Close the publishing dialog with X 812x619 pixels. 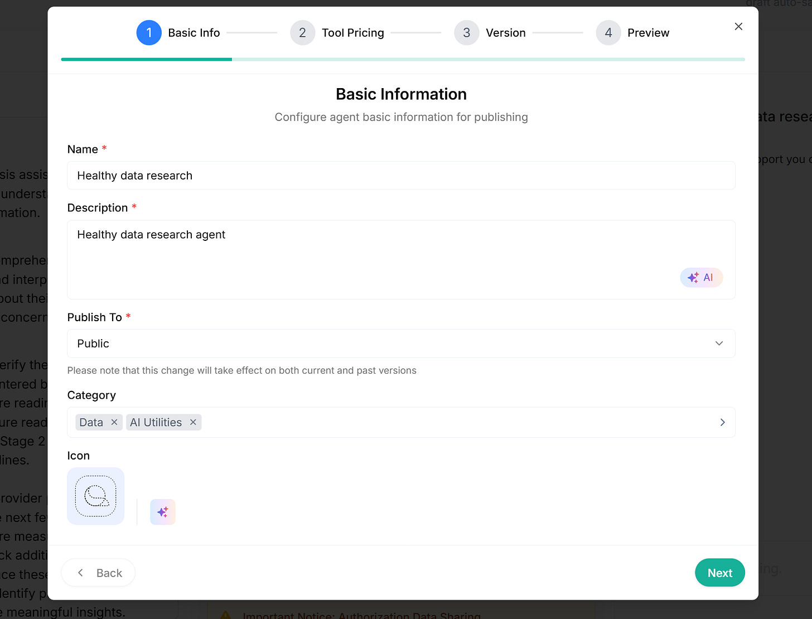click(738, 26)
